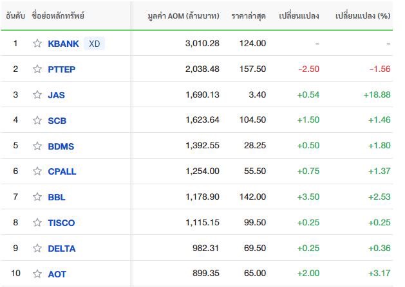The image size is (405, 287).
Task: Open the KBANK stock link
Action: [63, 44]
